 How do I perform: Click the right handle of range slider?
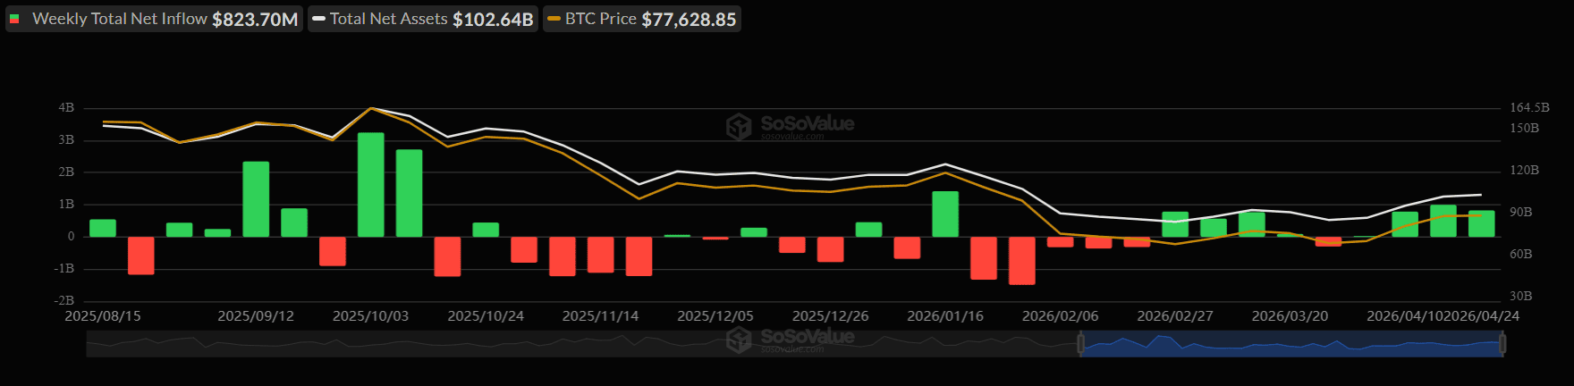pyautogui.click(x=1502, y=343)
